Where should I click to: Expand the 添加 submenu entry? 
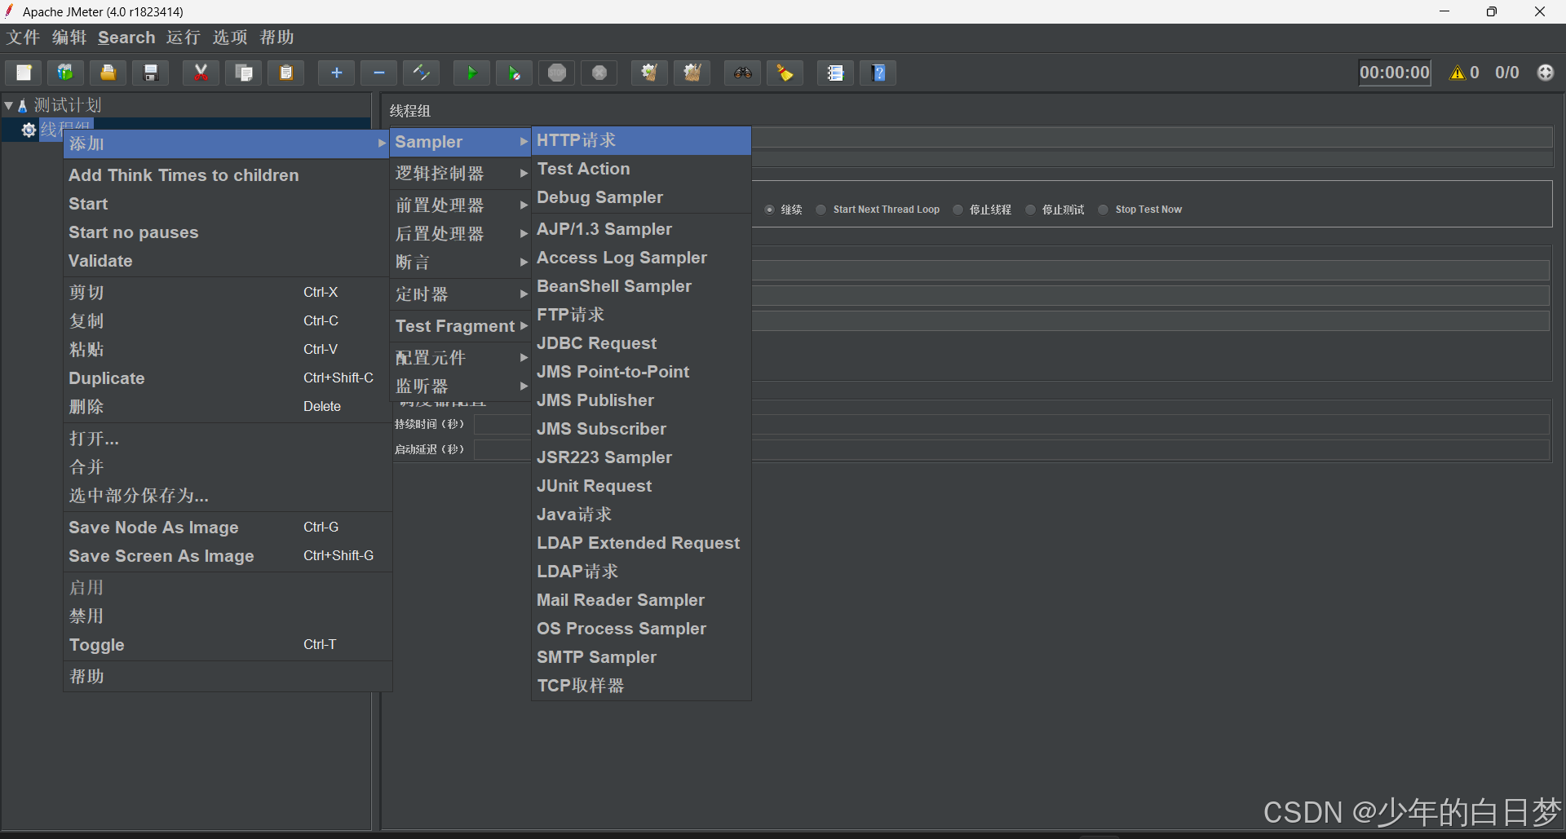point(228,144)
